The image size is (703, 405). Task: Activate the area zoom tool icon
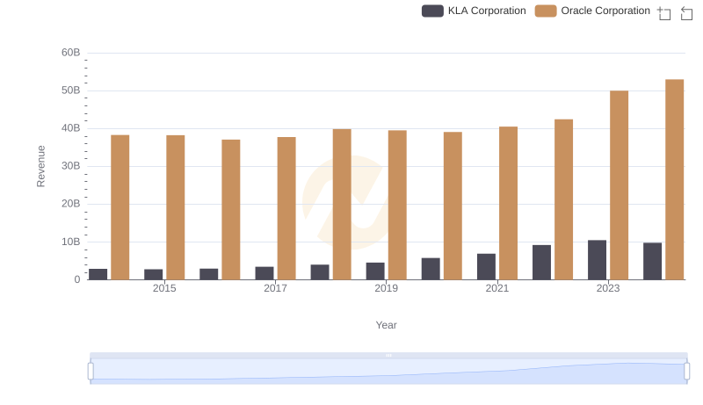664,13
